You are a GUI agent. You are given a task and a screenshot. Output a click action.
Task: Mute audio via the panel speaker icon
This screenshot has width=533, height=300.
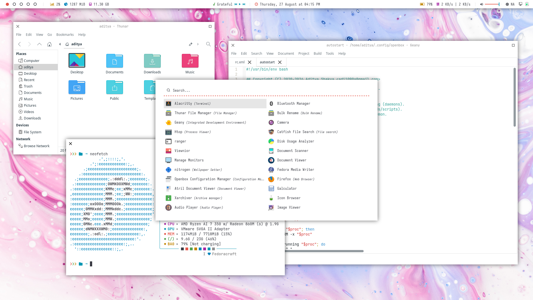482,4
